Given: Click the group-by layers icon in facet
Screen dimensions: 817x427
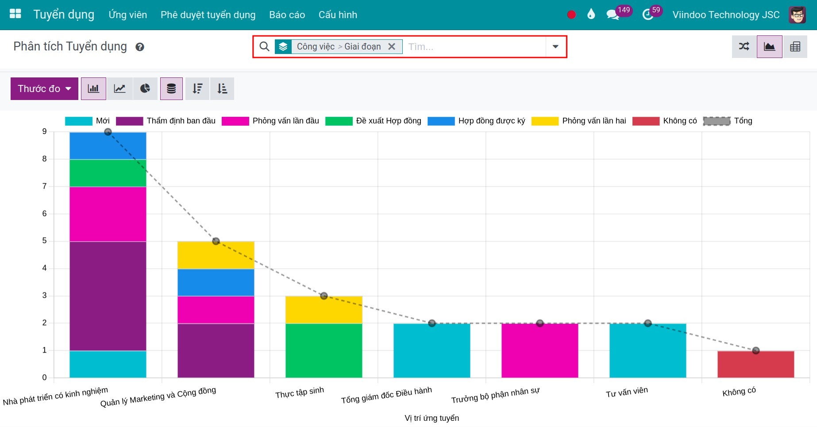Looking at the screenshot, I should coord(283,46).
